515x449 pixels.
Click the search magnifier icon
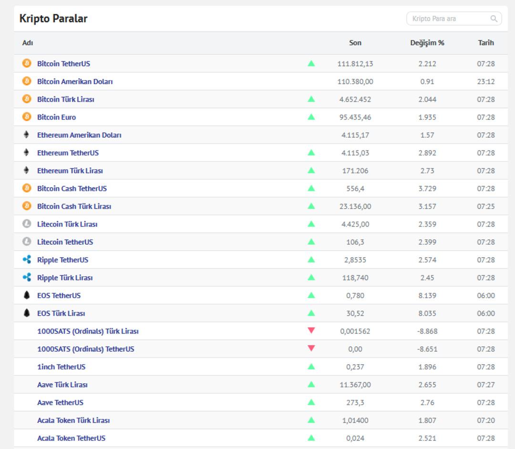point(494,19)
